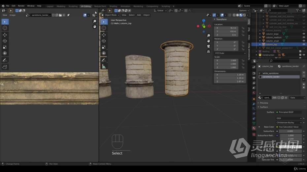Adjust the Scale X field
This screenshot has height=172, width=307.
pos(226,61)
